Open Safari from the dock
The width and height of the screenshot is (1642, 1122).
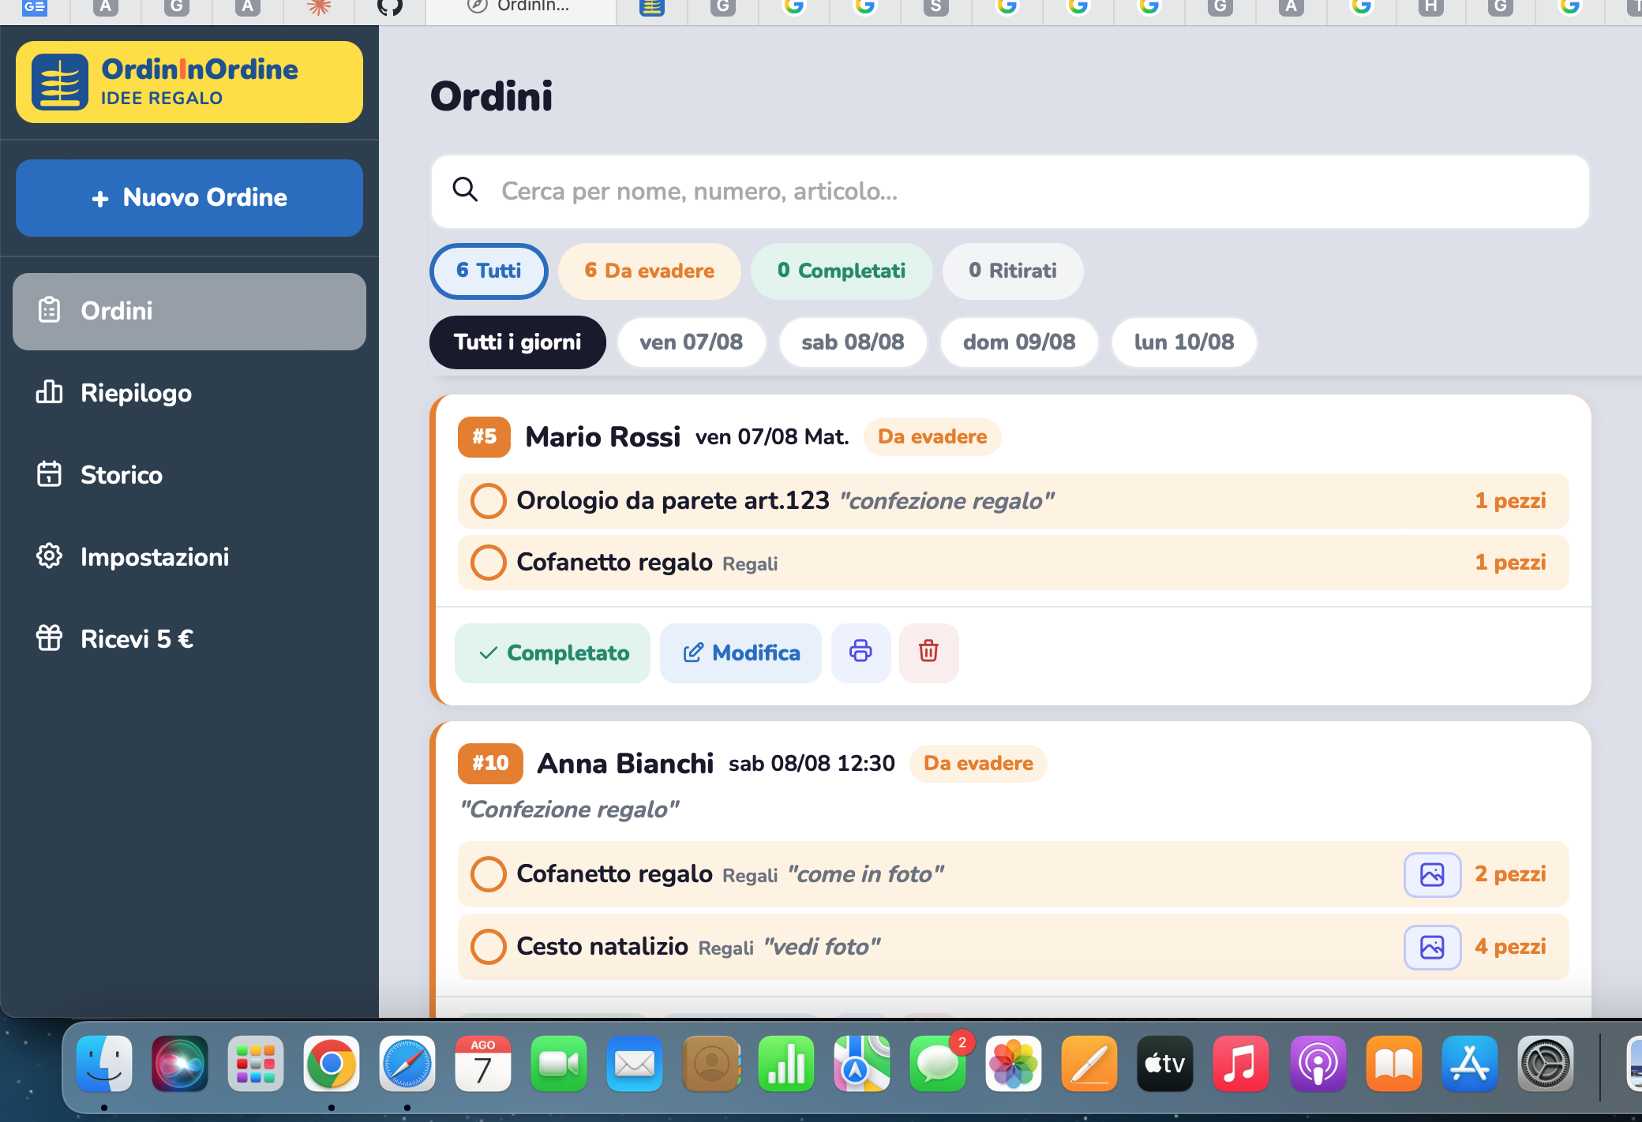pos(407,1064)
